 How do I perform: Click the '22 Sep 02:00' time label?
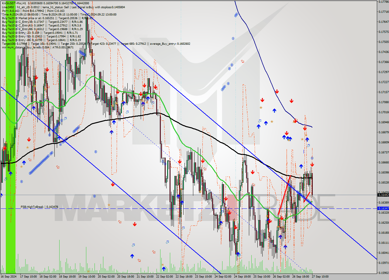pyautogui.click(x=165, y=277)
